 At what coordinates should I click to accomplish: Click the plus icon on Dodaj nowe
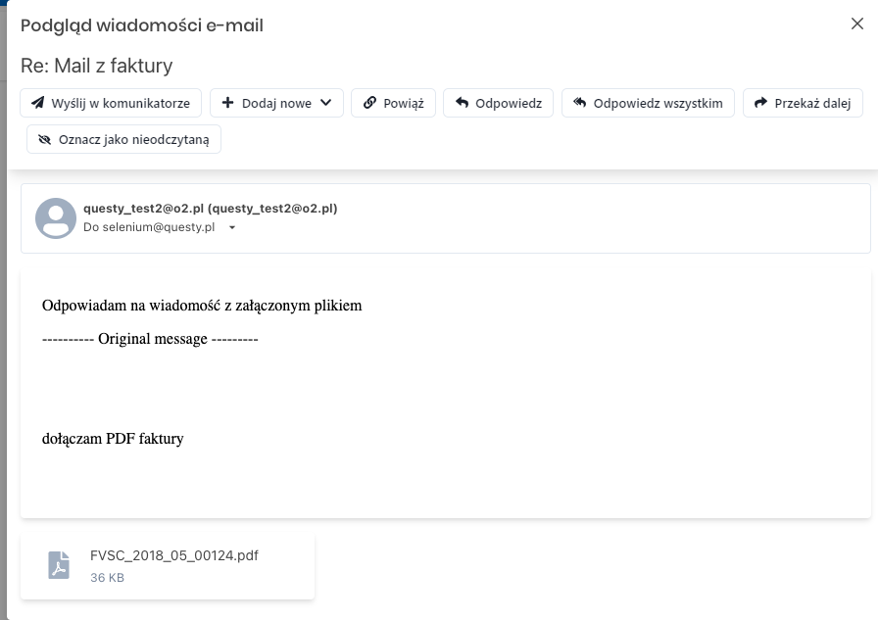point(227,103)
